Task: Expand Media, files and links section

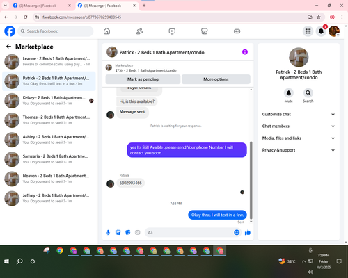Action: click(x=299, y=138)
